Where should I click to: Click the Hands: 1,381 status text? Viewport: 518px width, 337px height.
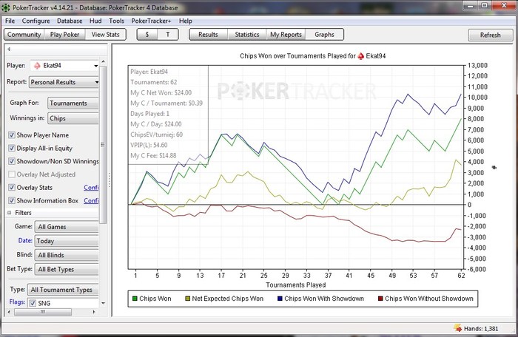point(481,329)
